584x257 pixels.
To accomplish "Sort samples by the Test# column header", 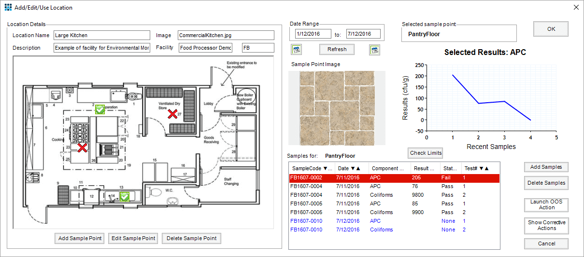I will (x=476, y=168).
